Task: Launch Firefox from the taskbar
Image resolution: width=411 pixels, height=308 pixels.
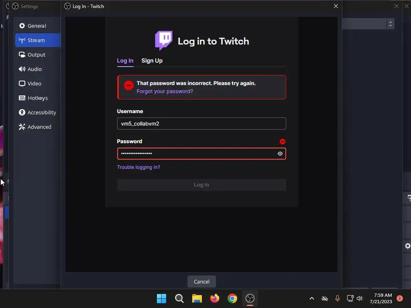Action: tap(215, 298)
